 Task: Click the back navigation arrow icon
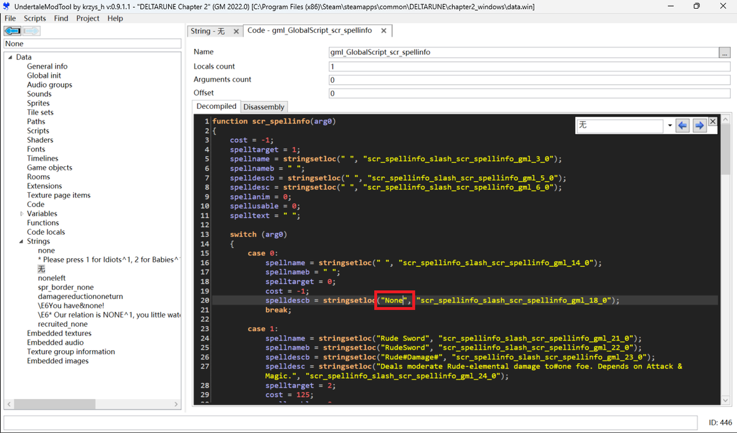pos(12,31)
